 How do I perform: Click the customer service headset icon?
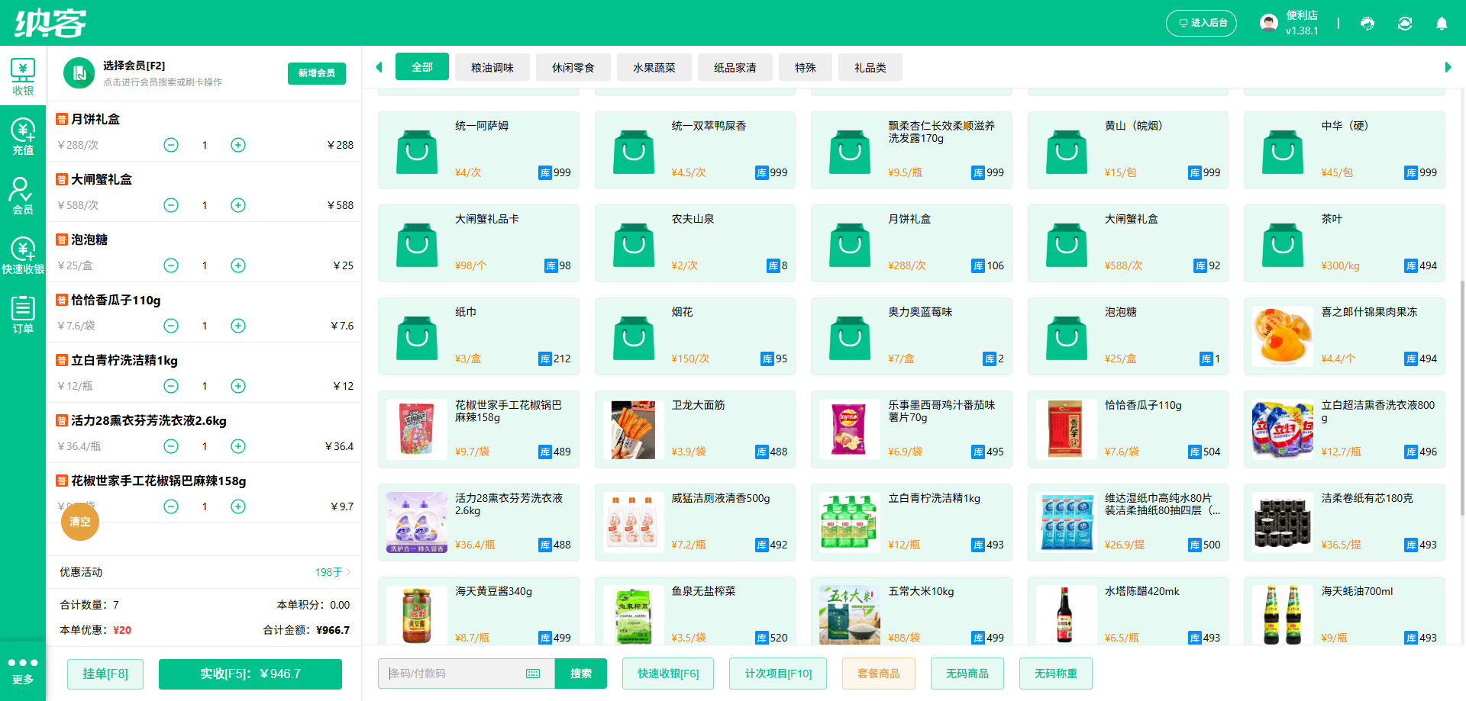(x=1368, y=23)
